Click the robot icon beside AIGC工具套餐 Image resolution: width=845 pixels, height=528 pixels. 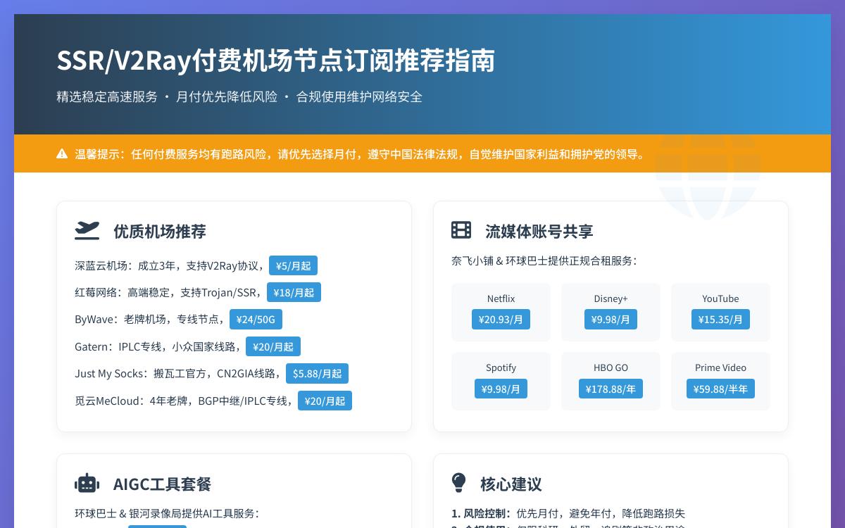click(87, 484)
